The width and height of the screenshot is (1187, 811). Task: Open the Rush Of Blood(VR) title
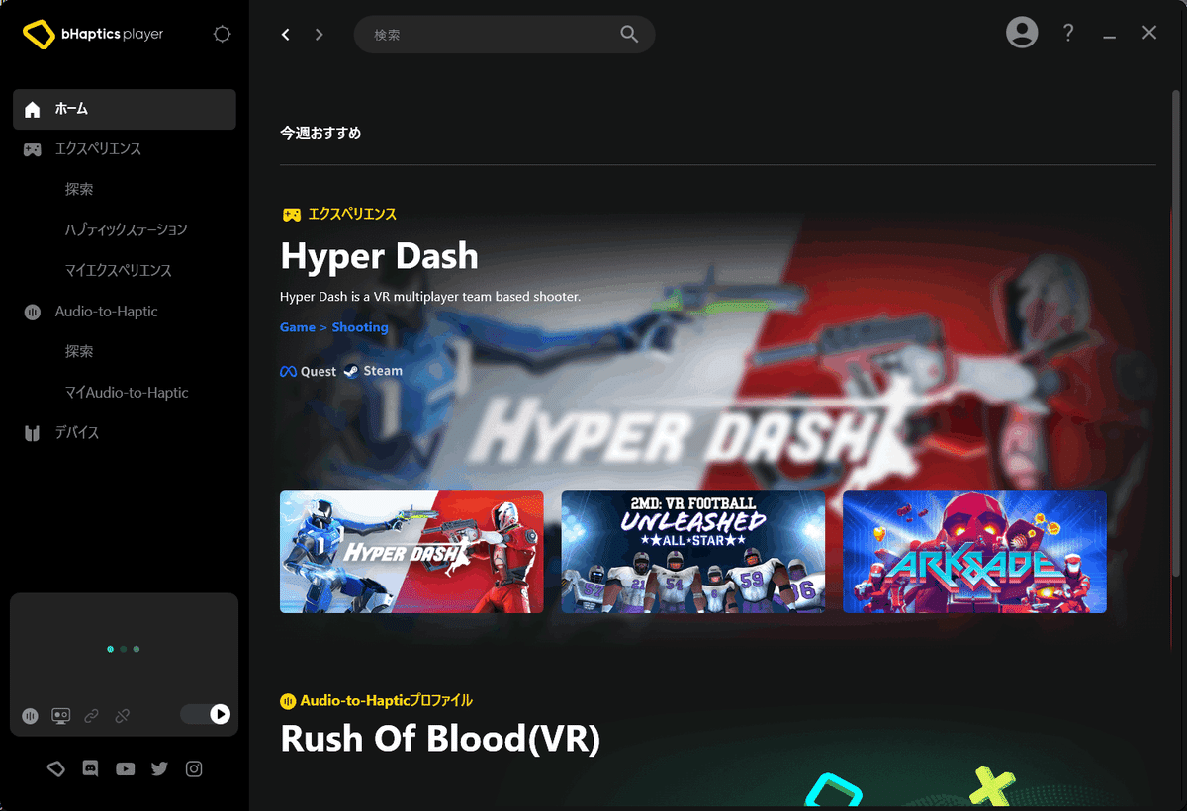point(440,739)
